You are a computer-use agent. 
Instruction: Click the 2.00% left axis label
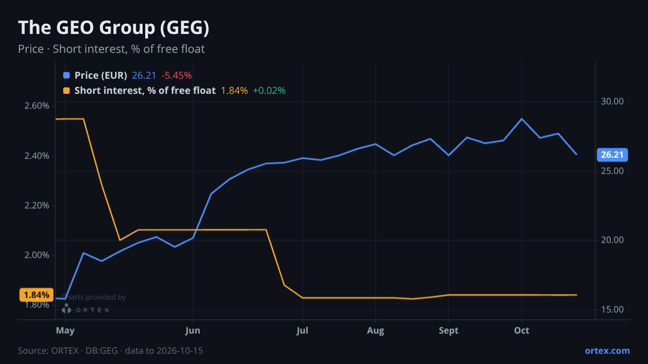(x=37, y=255)
